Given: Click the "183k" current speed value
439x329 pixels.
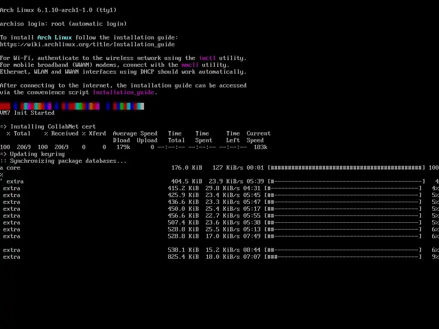Looking at the screenshot, I should point(260,147).
